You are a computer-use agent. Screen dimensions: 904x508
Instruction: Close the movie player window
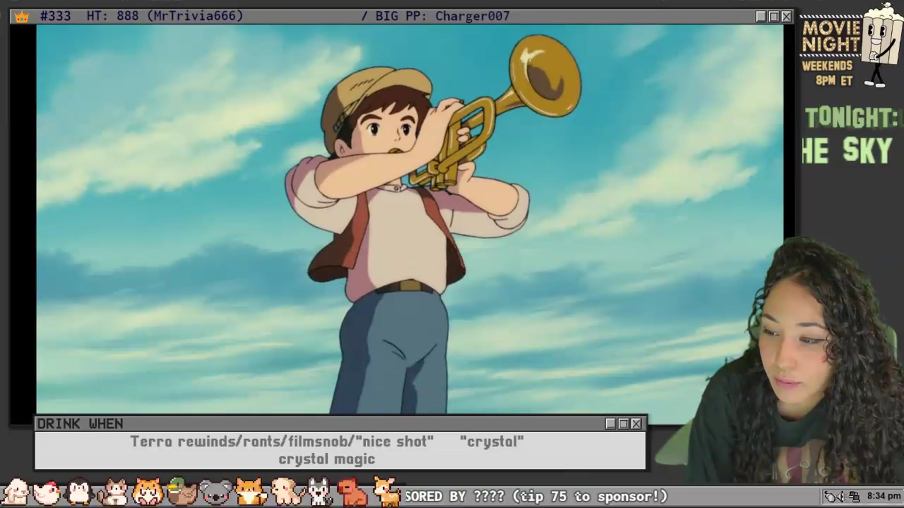[786, 17]
